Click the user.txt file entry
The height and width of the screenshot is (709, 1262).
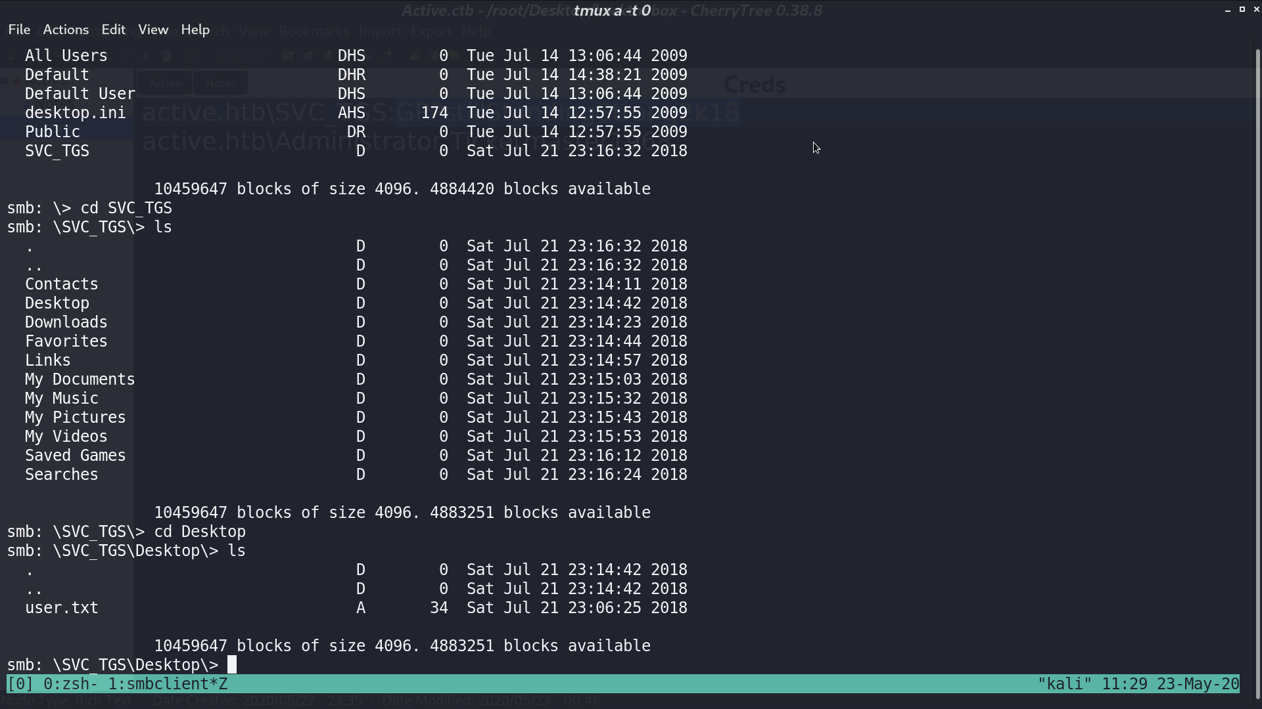point(62,608)
